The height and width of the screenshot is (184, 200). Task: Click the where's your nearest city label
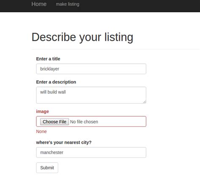coord(64,142)
